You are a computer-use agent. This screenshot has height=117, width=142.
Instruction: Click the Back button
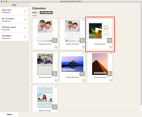(9, 114)
